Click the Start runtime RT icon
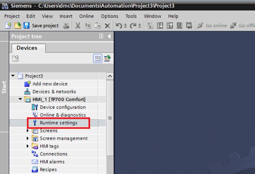 click(x=189, y=26)
